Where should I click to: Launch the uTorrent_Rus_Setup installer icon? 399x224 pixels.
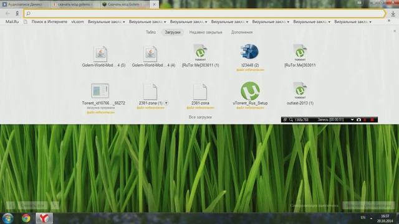pyautogui.click(x=250, y=91)
